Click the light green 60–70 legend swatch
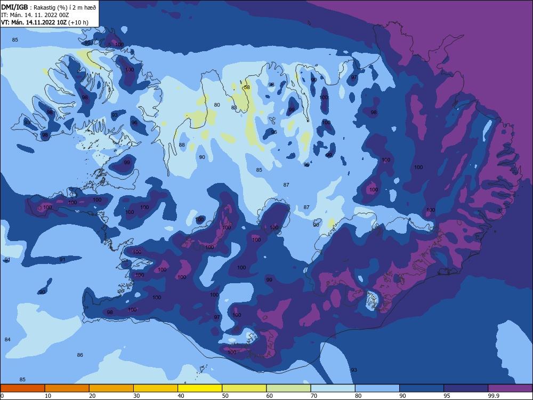This screenshot has height=400, width=533. pyautogui.click(x=288, y=388)
